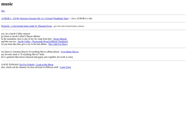Visit the Louie Zong channel link
187x140 pixels.
coord(65,67)
